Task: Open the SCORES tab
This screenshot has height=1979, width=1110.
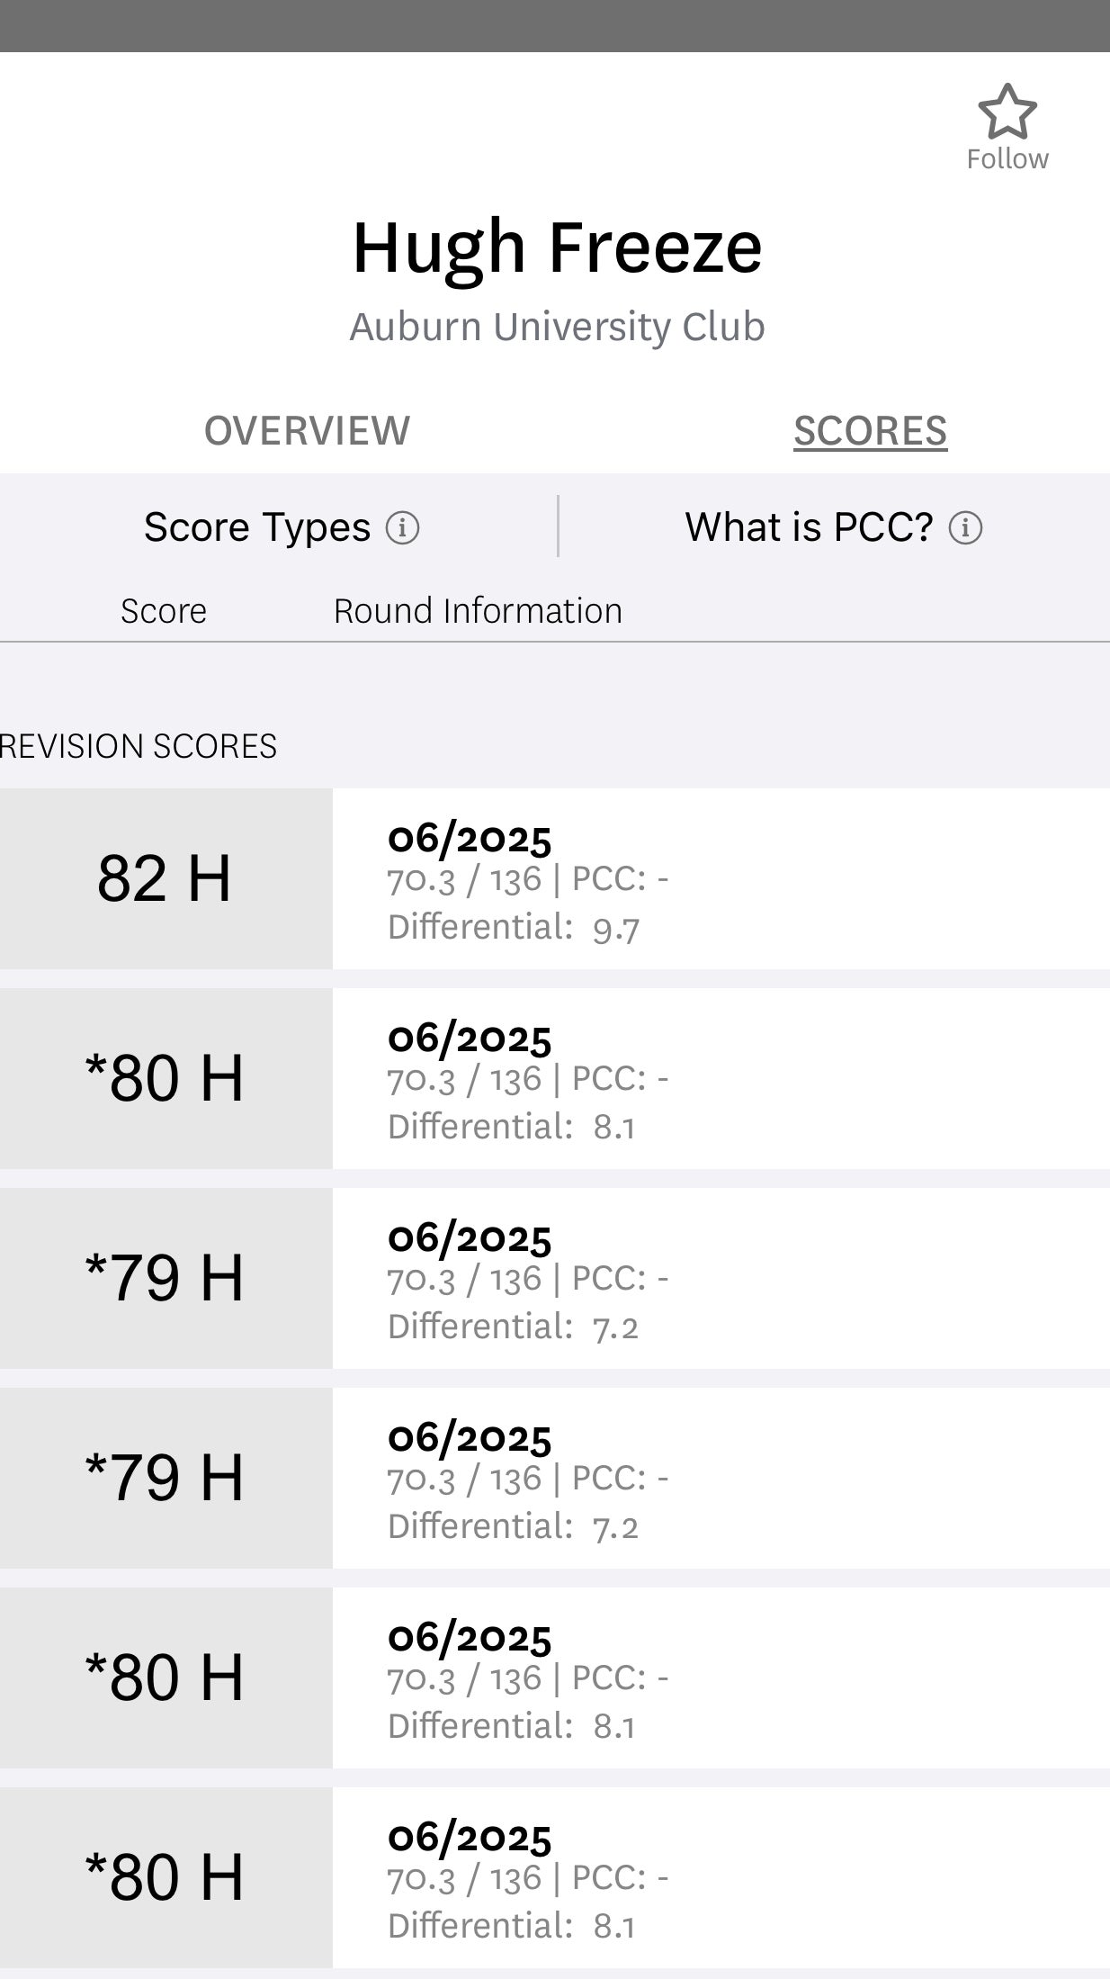Action: (x=870, y=431)
